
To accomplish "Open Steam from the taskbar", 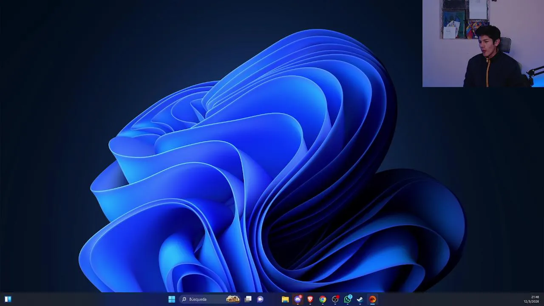I will point(360,299).
